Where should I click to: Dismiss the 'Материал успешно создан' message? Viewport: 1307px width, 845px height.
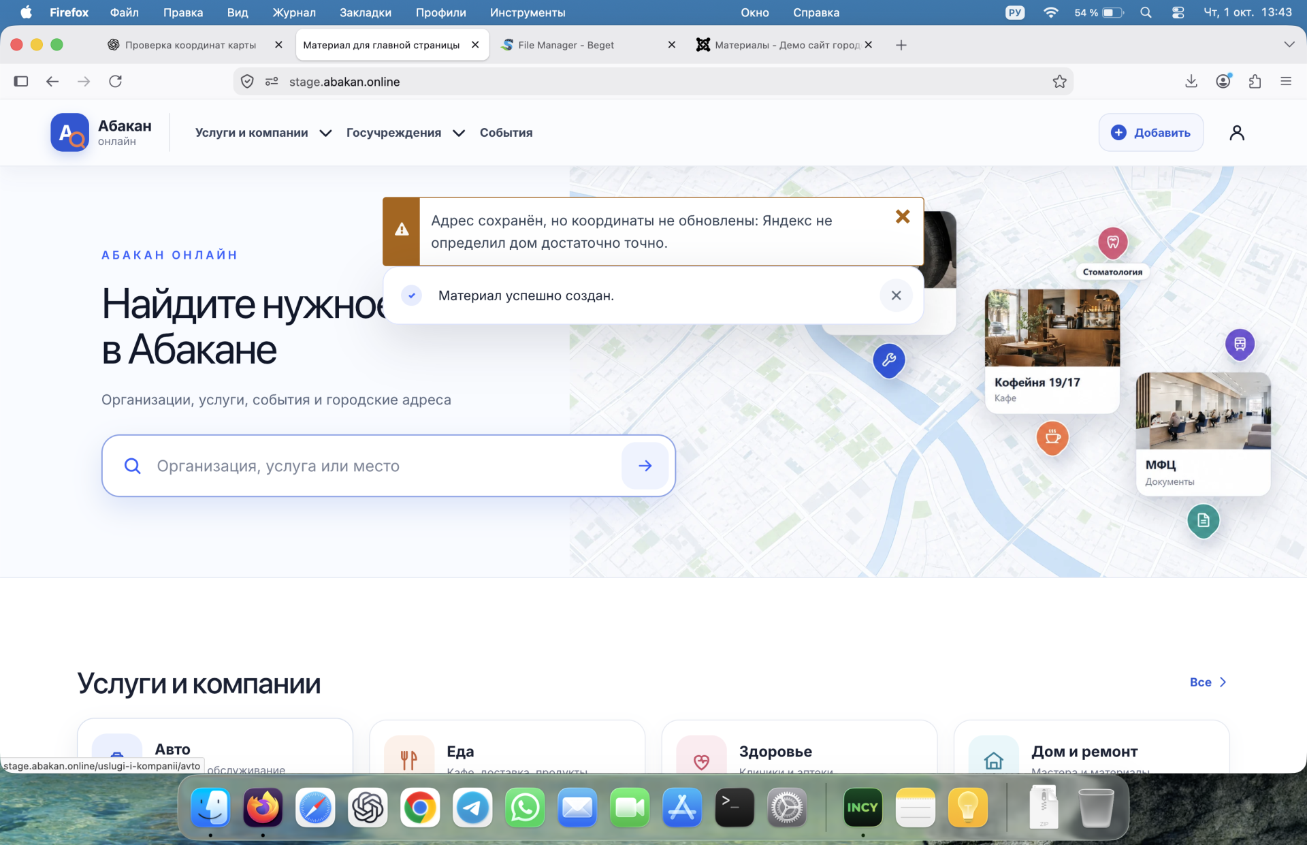pos(896,295)
